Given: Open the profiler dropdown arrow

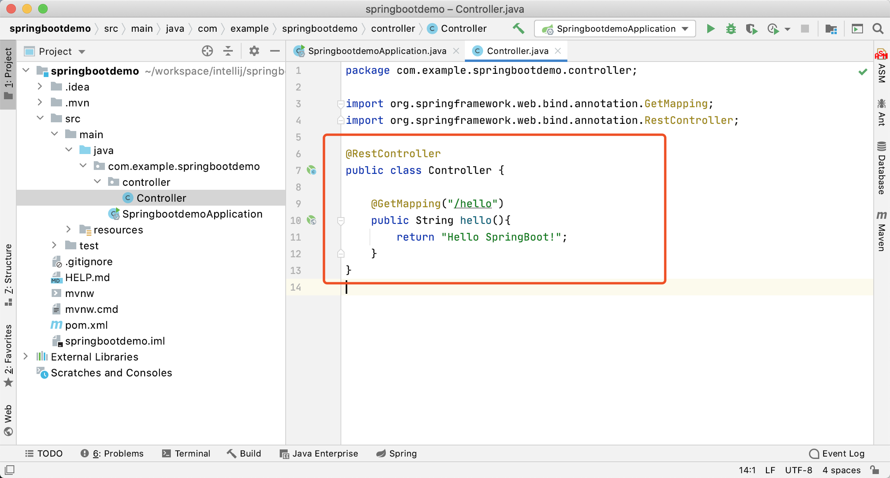Looking at the screenshot, I should [x=787, y=29].
